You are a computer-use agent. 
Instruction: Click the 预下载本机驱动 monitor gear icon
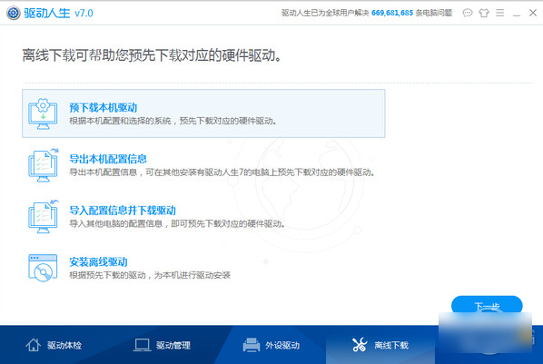pyautogui.click(x=43, y=113)
